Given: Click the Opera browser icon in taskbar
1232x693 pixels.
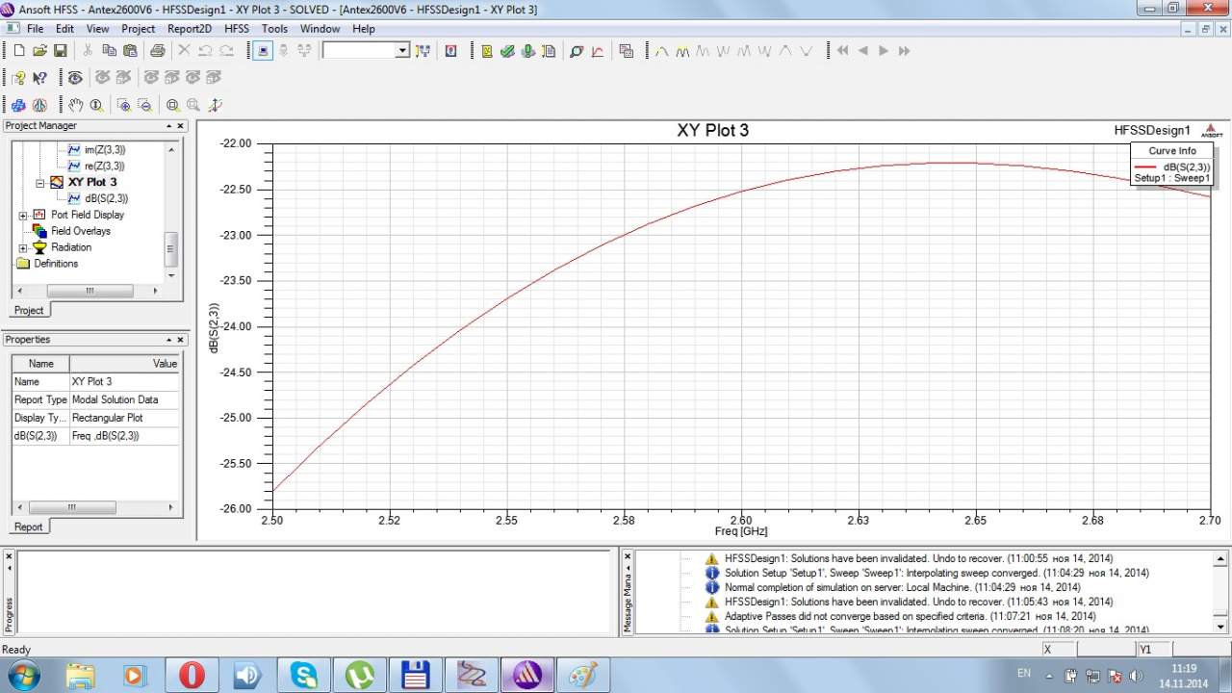Looking at the screenshot, I should pos(192,675).
